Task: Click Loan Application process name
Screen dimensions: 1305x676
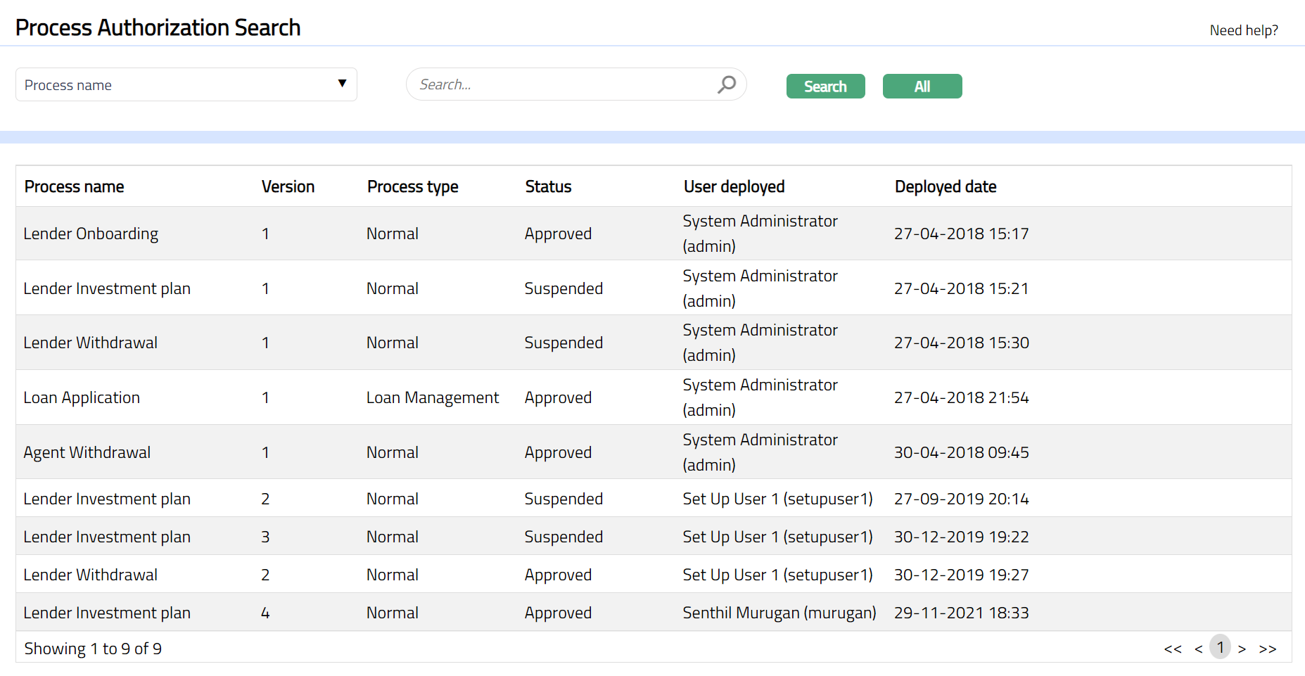Action: pos(82,397)
